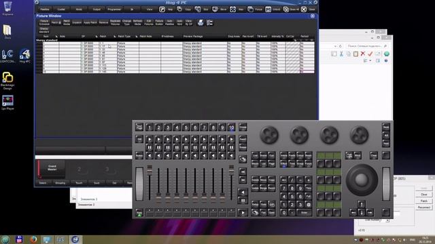Click the main Halt pause button
This screenshot has width=435, height=244.
[243, 200]
